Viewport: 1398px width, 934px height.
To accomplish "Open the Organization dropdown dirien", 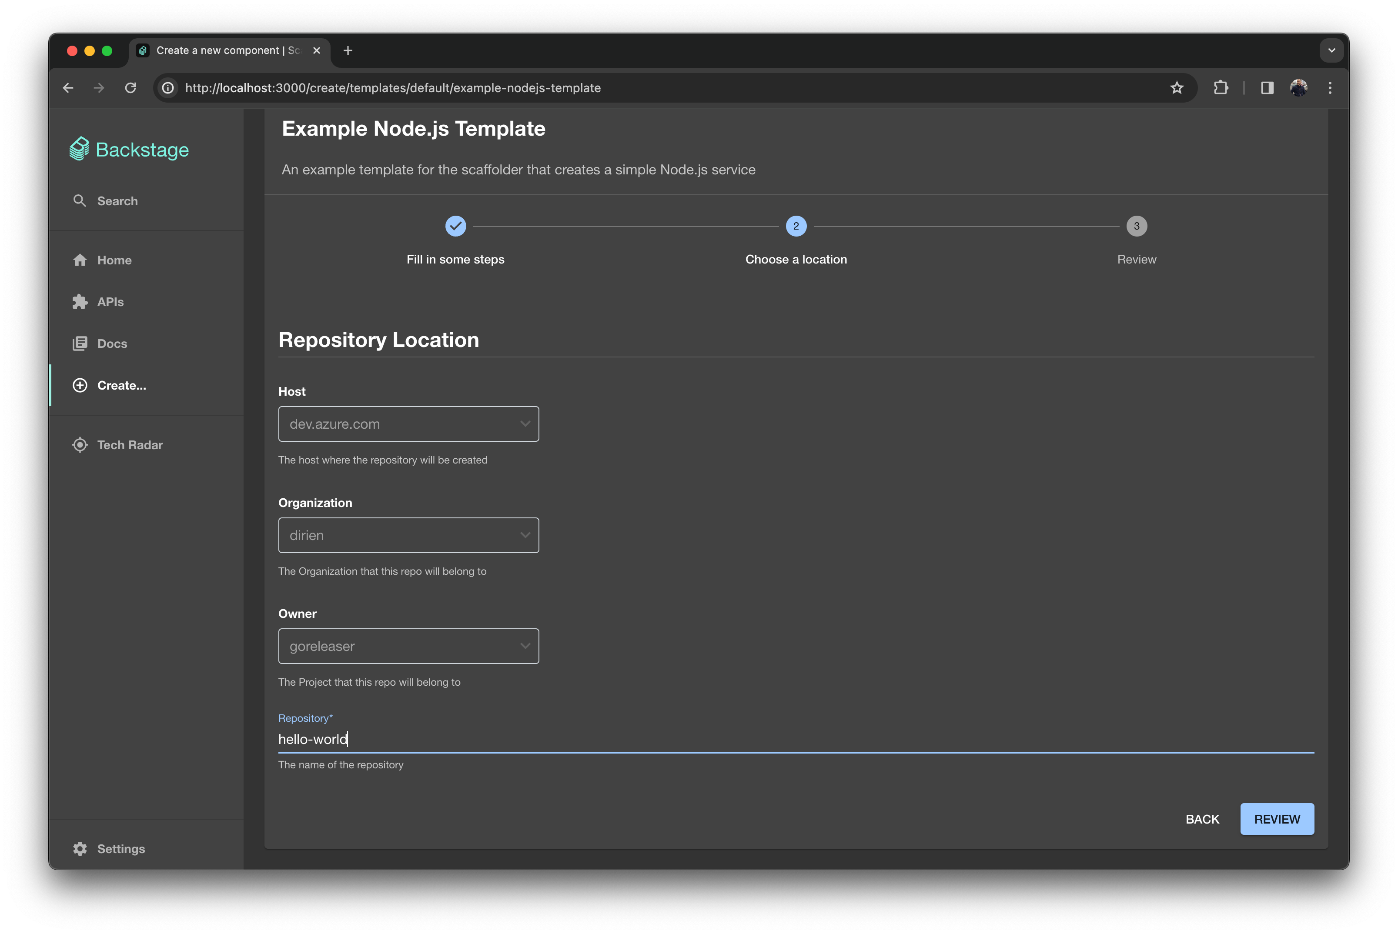I will pyautogui.click(x=408, y=536).
